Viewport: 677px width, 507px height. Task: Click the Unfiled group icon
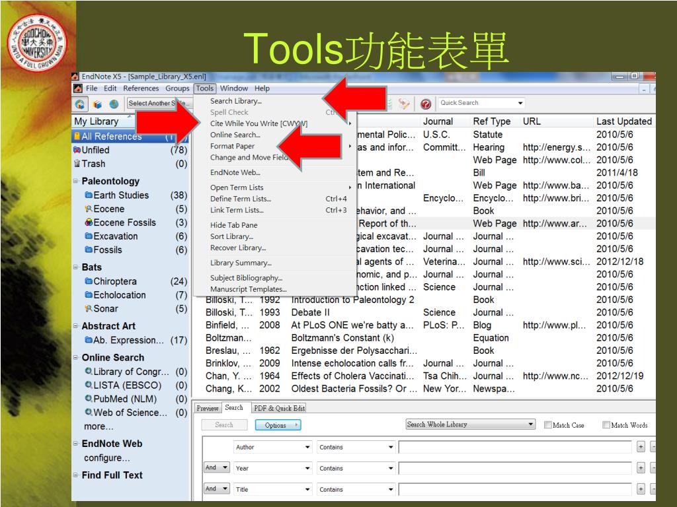point(77,150)
